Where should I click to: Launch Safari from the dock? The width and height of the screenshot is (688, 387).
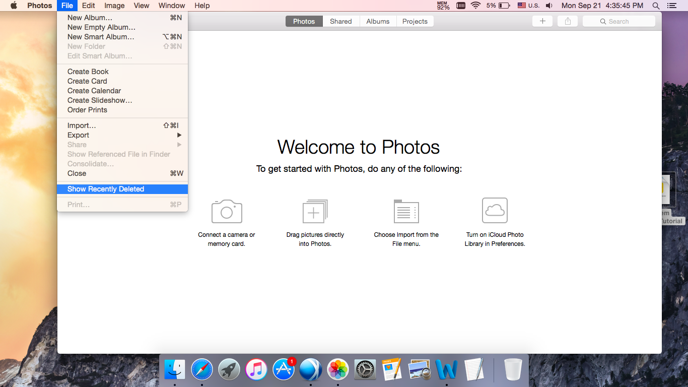[202, 369]
